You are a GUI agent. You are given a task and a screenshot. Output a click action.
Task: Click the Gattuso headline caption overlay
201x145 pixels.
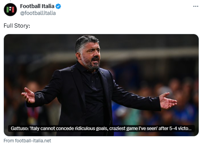pyautogui.click(x=101, y=129)
